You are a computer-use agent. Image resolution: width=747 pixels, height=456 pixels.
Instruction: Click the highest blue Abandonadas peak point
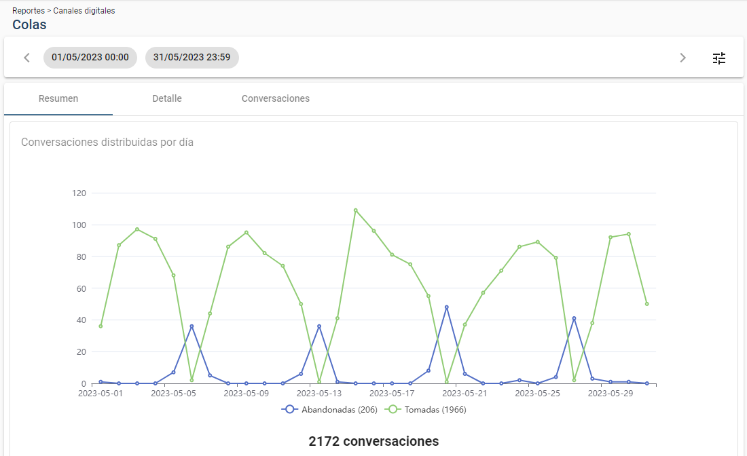point(446,307)
